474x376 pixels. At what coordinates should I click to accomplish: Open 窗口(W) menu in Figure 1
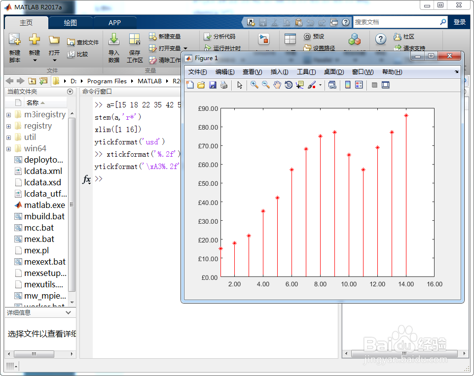(363, 72)
